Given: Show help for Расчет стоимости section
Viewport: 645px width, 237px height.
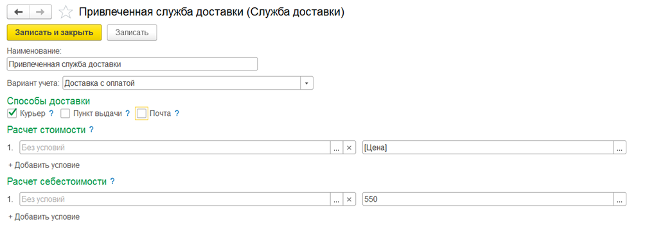Looking at the screenshot, I should (91, 130).
